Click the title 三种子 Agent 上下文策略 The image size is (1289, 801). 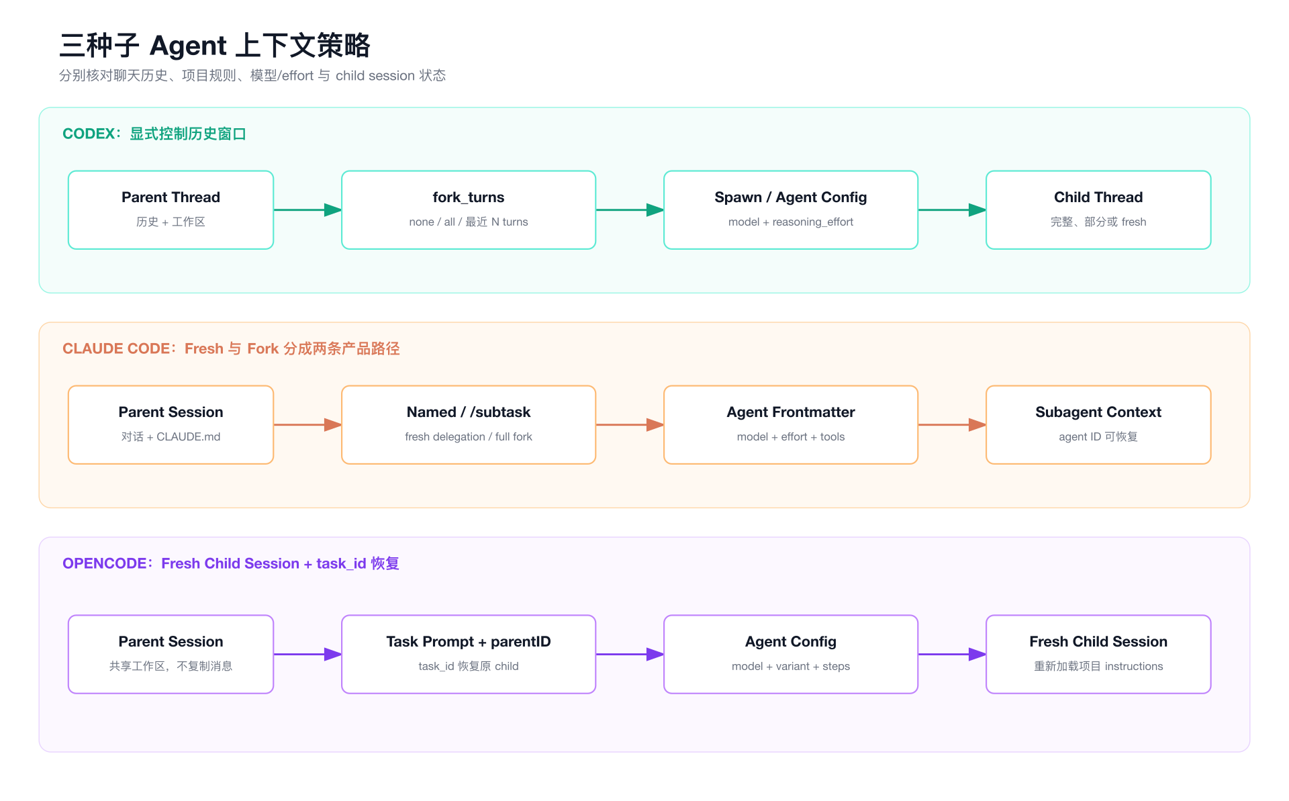[x=215, y=46]
